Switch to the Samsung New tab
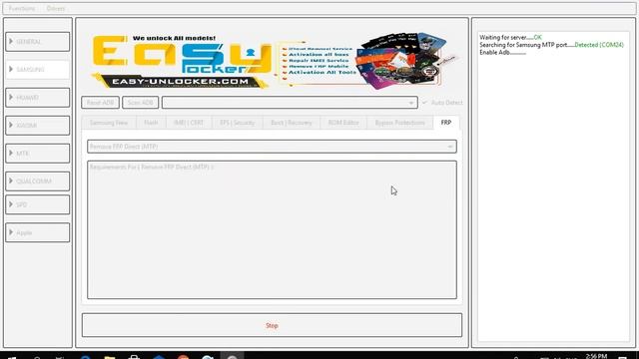The height and width of the screenshot is (359, 639). tap(109, 123)
